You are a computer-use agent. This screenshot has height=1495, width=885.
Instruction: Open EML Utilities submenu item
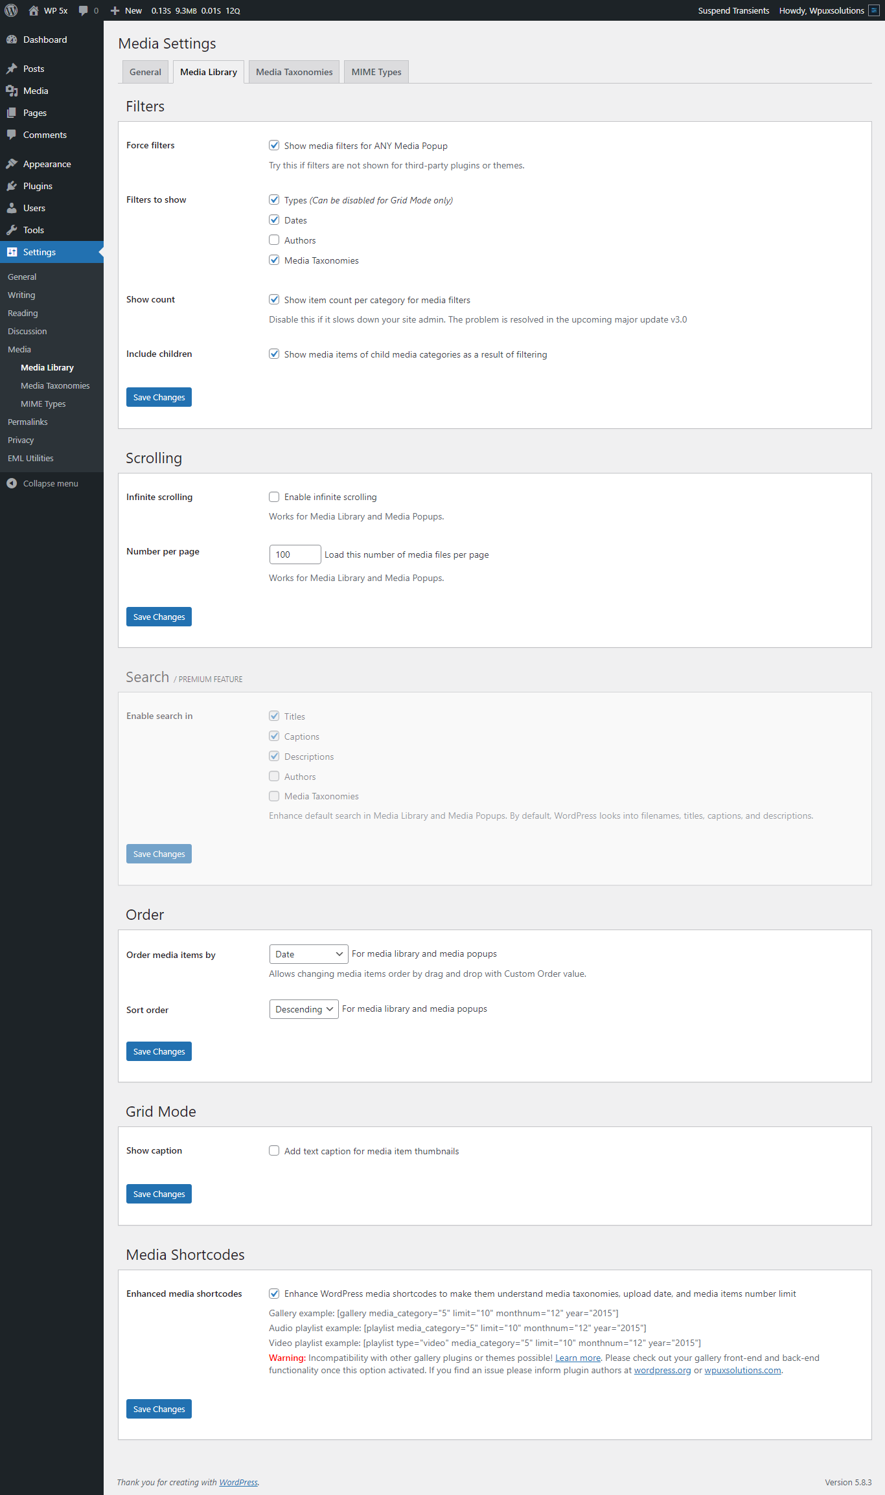click(30, 458)
